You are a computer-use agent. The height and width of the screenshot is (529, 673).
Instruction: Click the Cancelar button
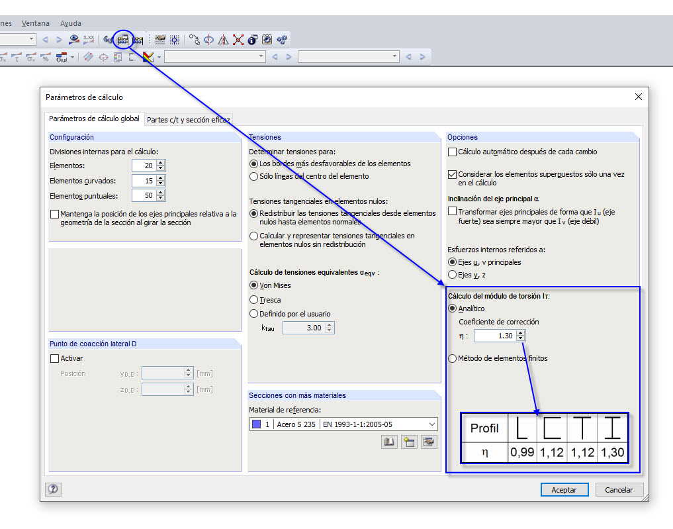pos(619,490)
